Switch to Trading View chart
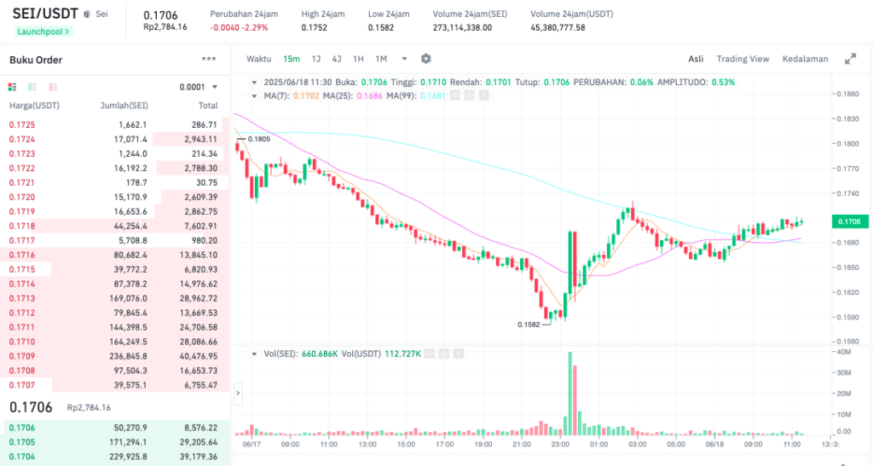Screen dimensions: 873x466 pyautogui.click(x=743, y=59)
